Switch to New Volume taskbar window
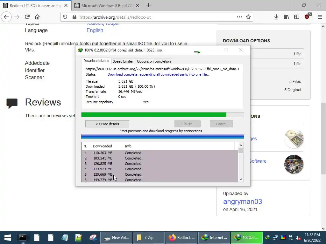The image size is (326, 244). pos(117,238)
